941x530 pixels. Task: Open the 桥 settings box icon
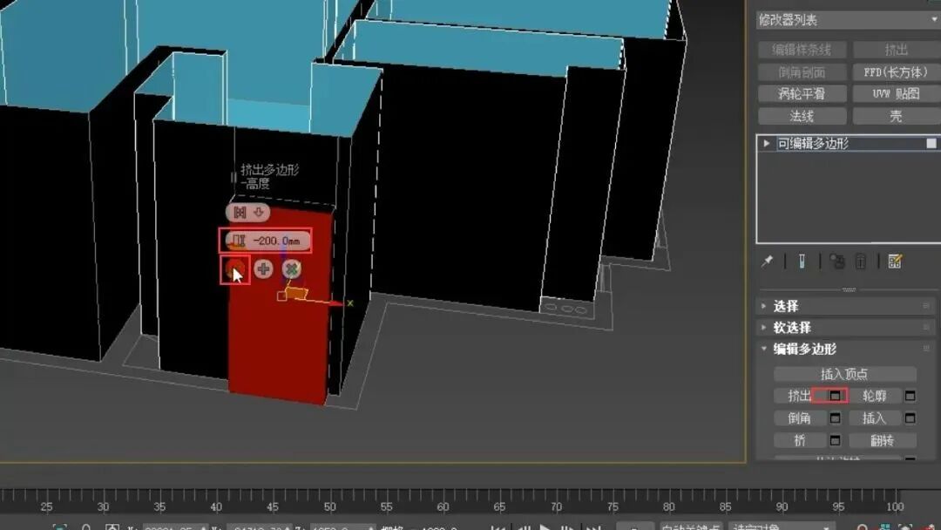point(835,440)
